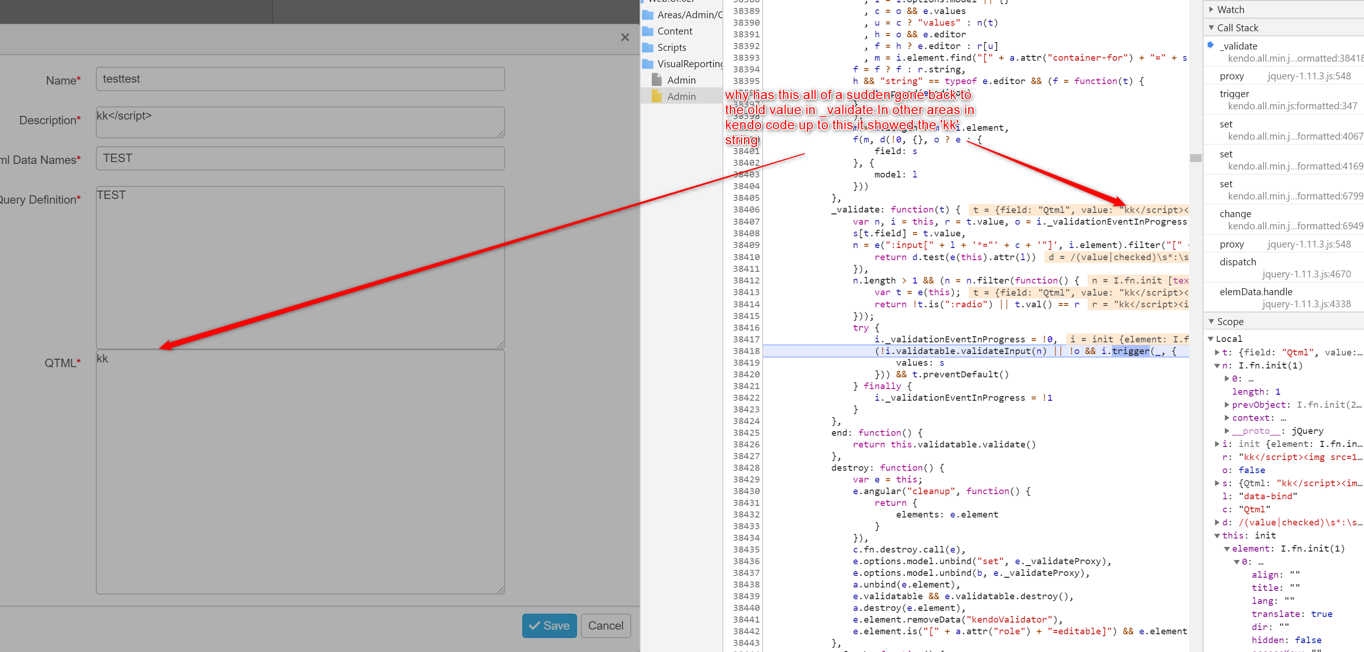This screenshot has width=1364, height=652.
Task: Click the Query Definition textarea
Action: click(300, 267)
